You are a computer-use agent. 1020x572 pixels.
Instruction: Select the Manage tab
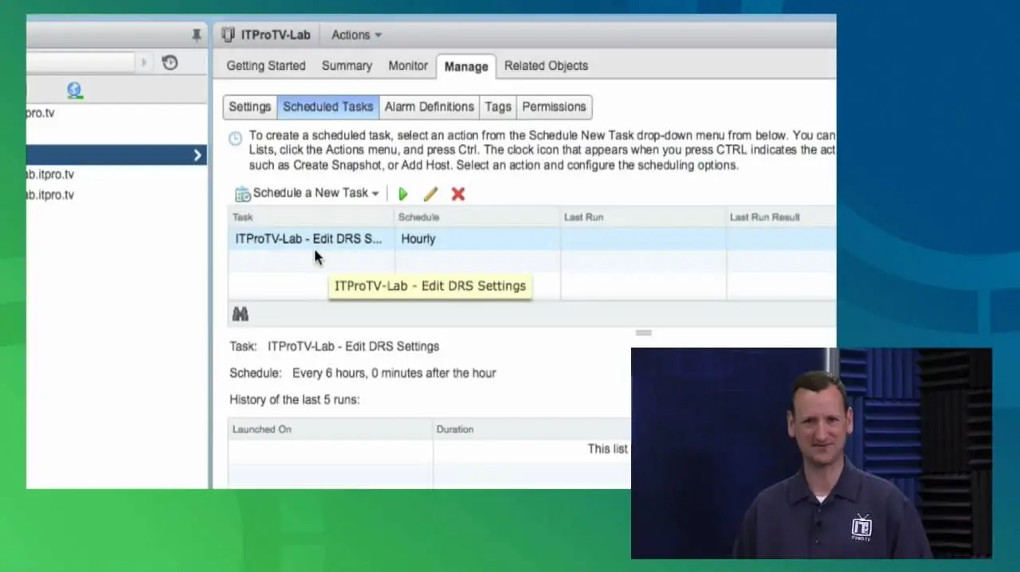pos(466,67)
